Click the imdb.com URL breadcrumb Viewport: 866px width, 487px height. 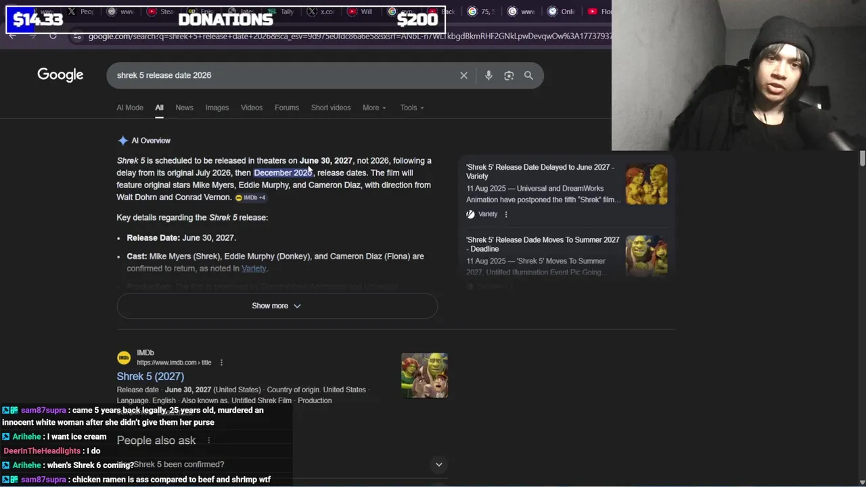175,363
